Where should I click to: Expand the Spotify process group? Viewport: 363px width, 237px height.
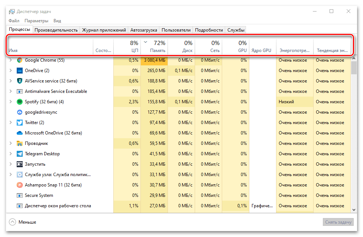[x=10, y=102]
